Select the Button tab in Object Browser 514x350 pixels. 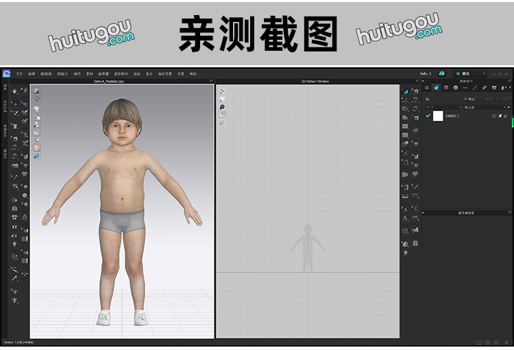point(455,88)
